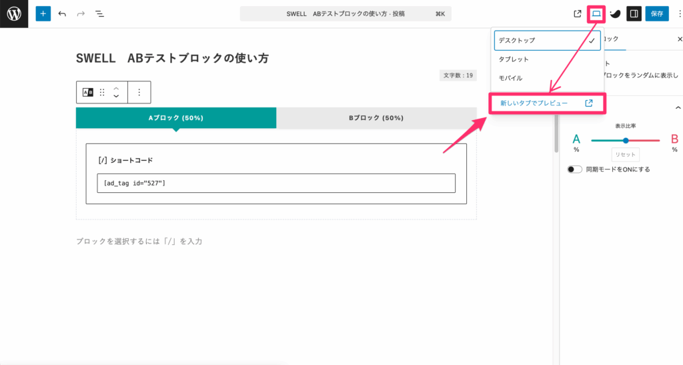Select タブレット preview option
The width and height of the screenshot is (683, 365).
547,59
